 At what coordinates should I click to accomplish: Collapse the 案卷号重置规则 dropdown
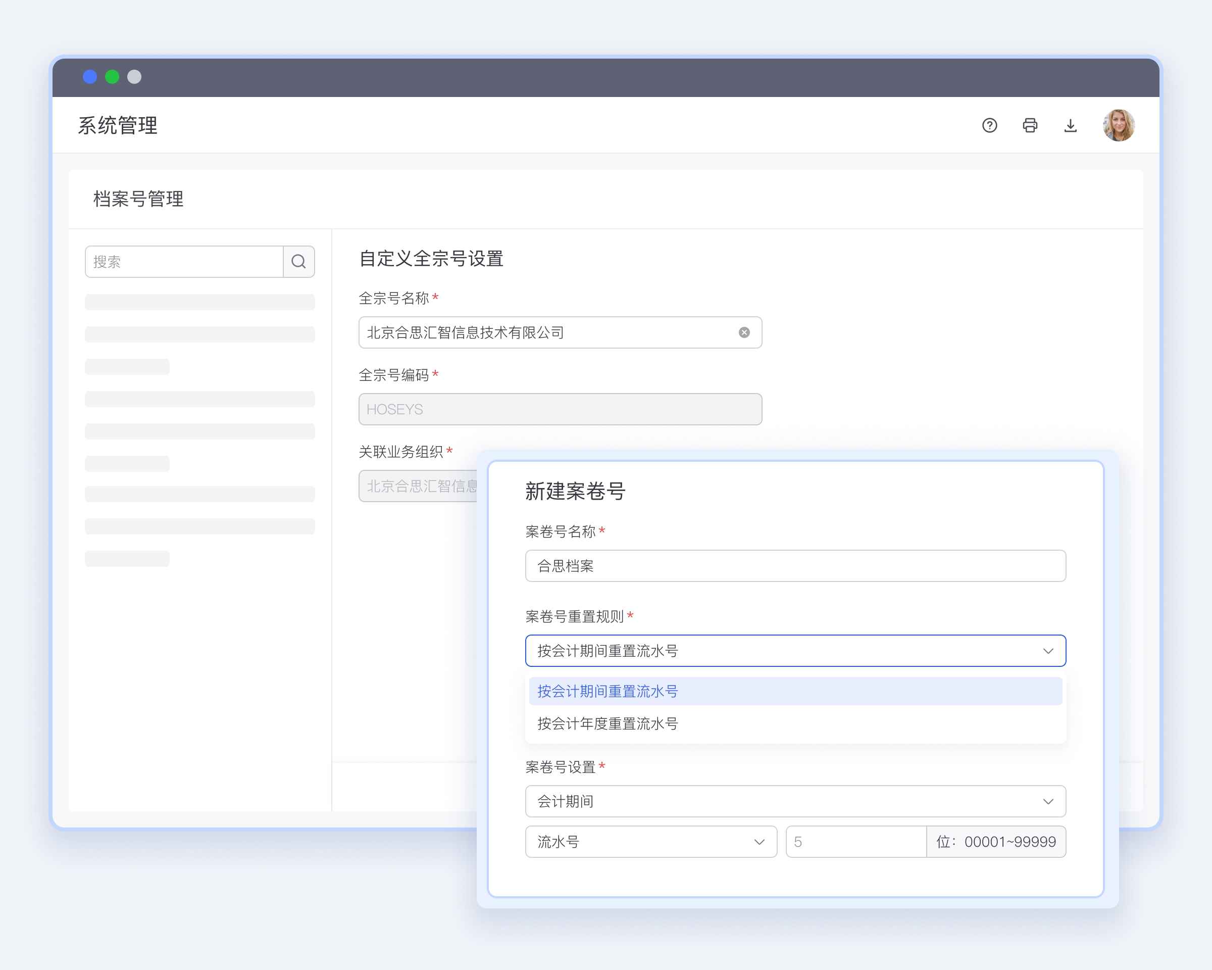1048,651
